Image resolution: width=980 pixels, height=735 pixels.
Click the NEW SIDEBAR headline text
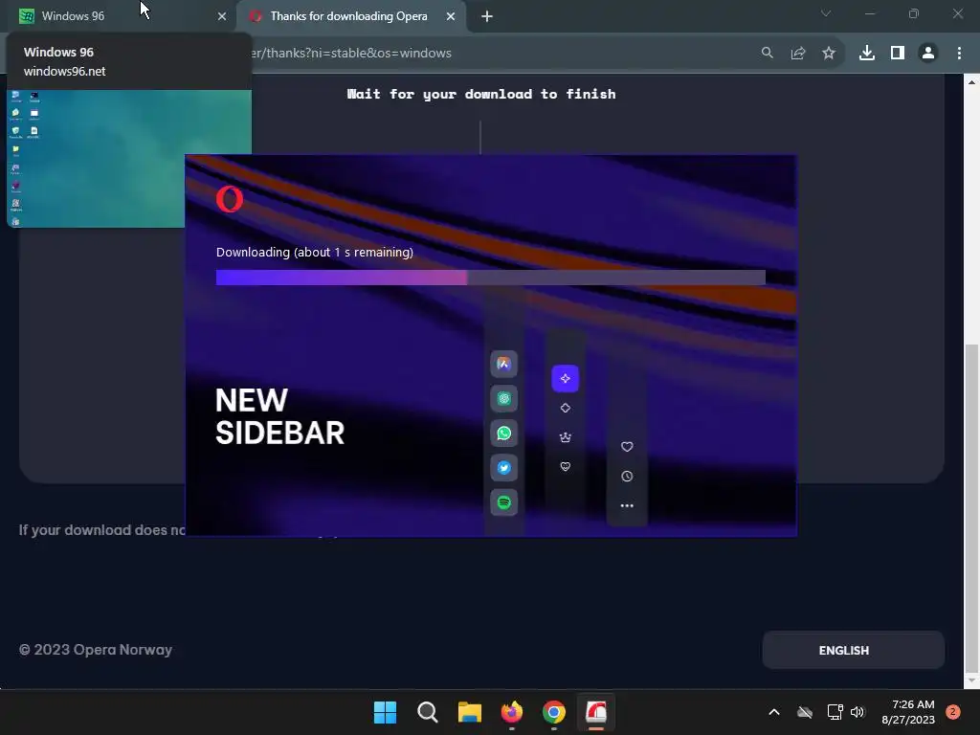click(279, 417)
